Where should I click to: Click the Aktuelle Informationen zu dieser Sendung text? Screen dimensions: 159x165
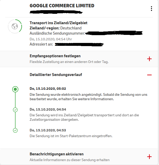[69, 160]
